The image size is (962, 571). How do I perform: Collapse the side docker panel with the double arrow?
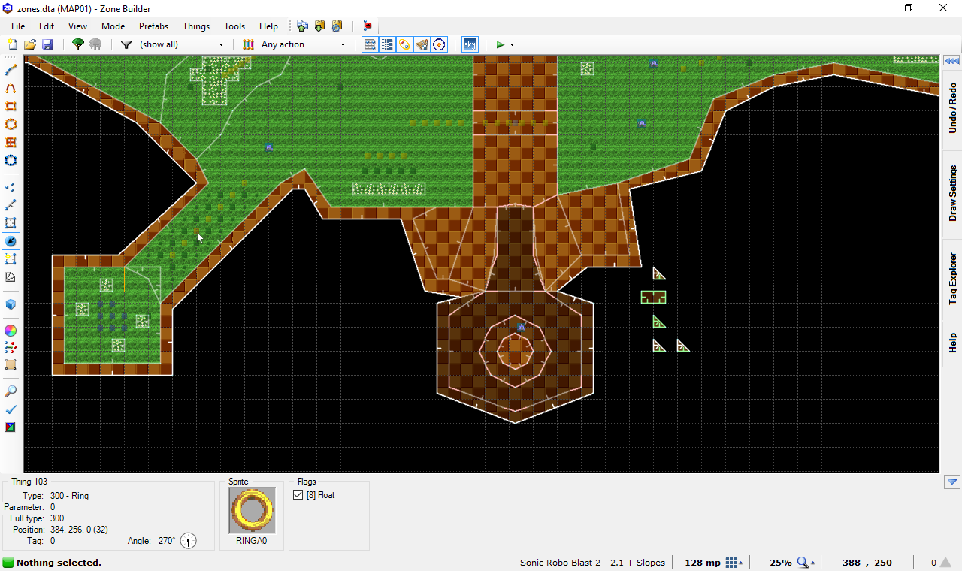coord(952,61)
